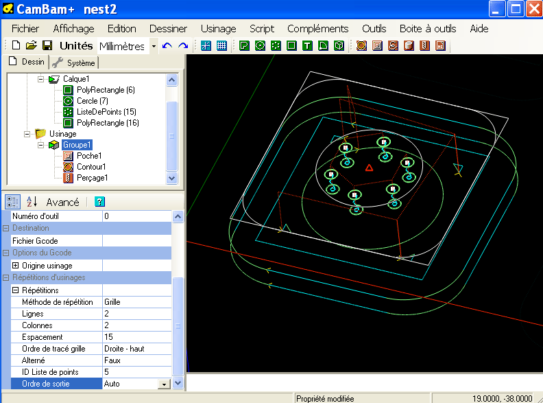Select the draw text tool

[x=307, y=46]
